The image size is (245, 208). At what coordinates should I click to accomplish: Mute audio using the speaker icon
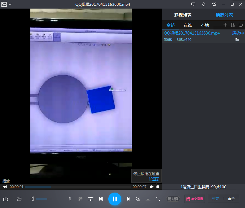point(32,199)
